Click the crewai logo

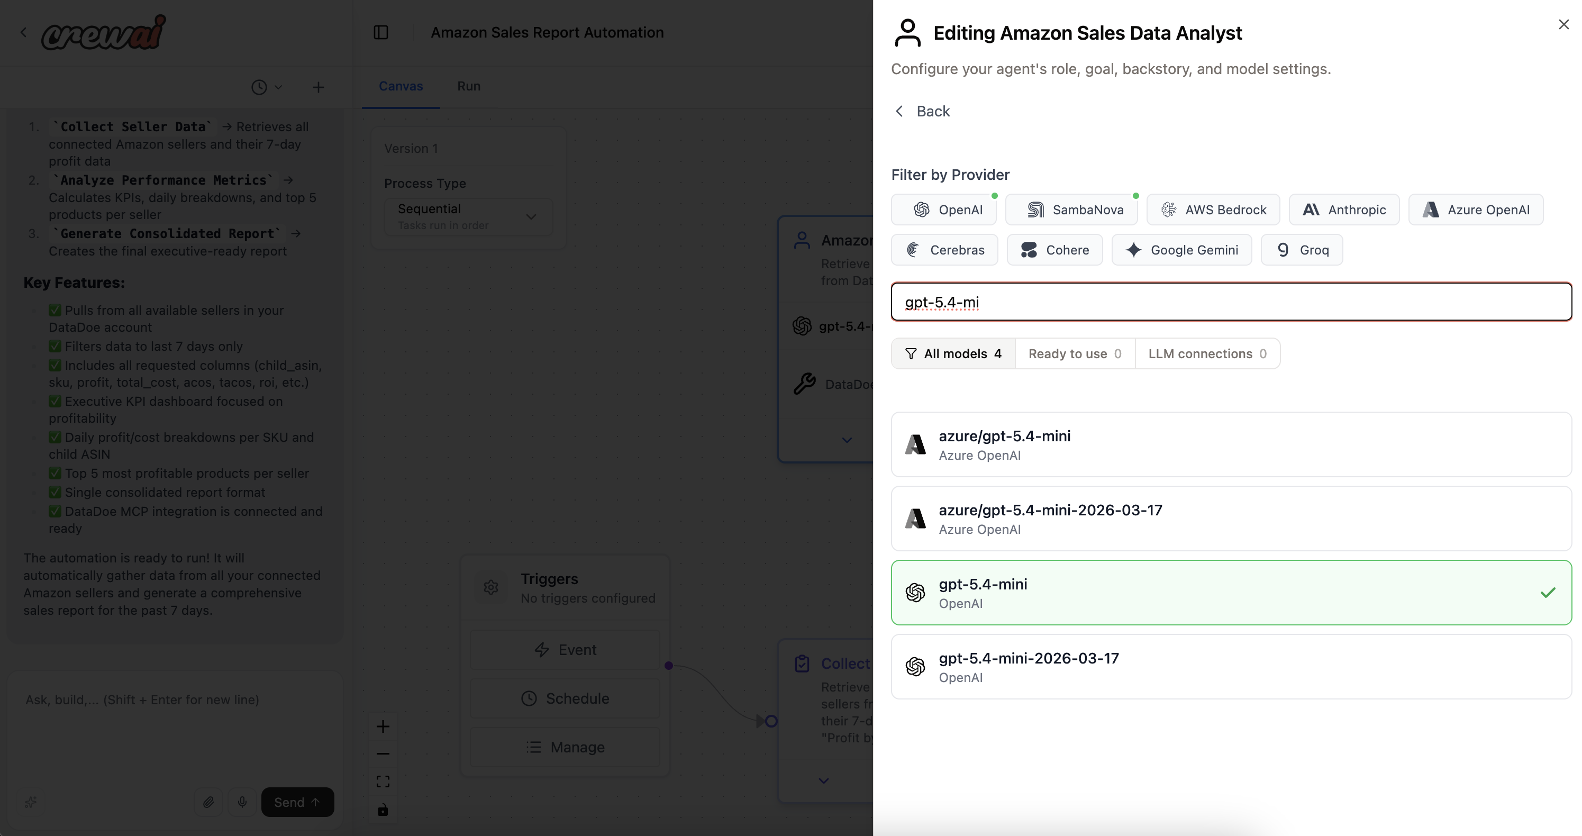tap(103, 33)
